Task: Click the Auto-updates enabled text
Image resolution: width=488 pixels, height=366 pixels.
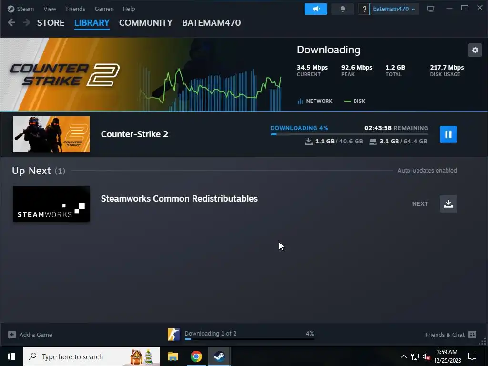Action: tap(427, 171)
